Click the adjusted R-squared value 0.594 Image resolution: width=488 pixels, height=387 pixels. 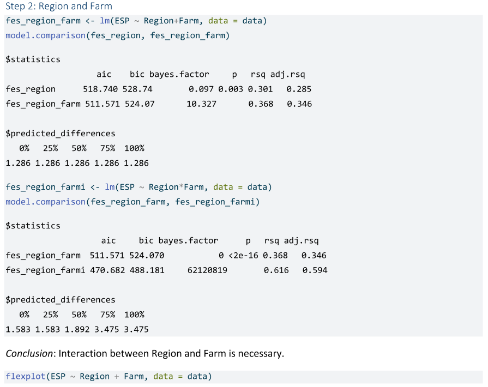tap(314, 270)
